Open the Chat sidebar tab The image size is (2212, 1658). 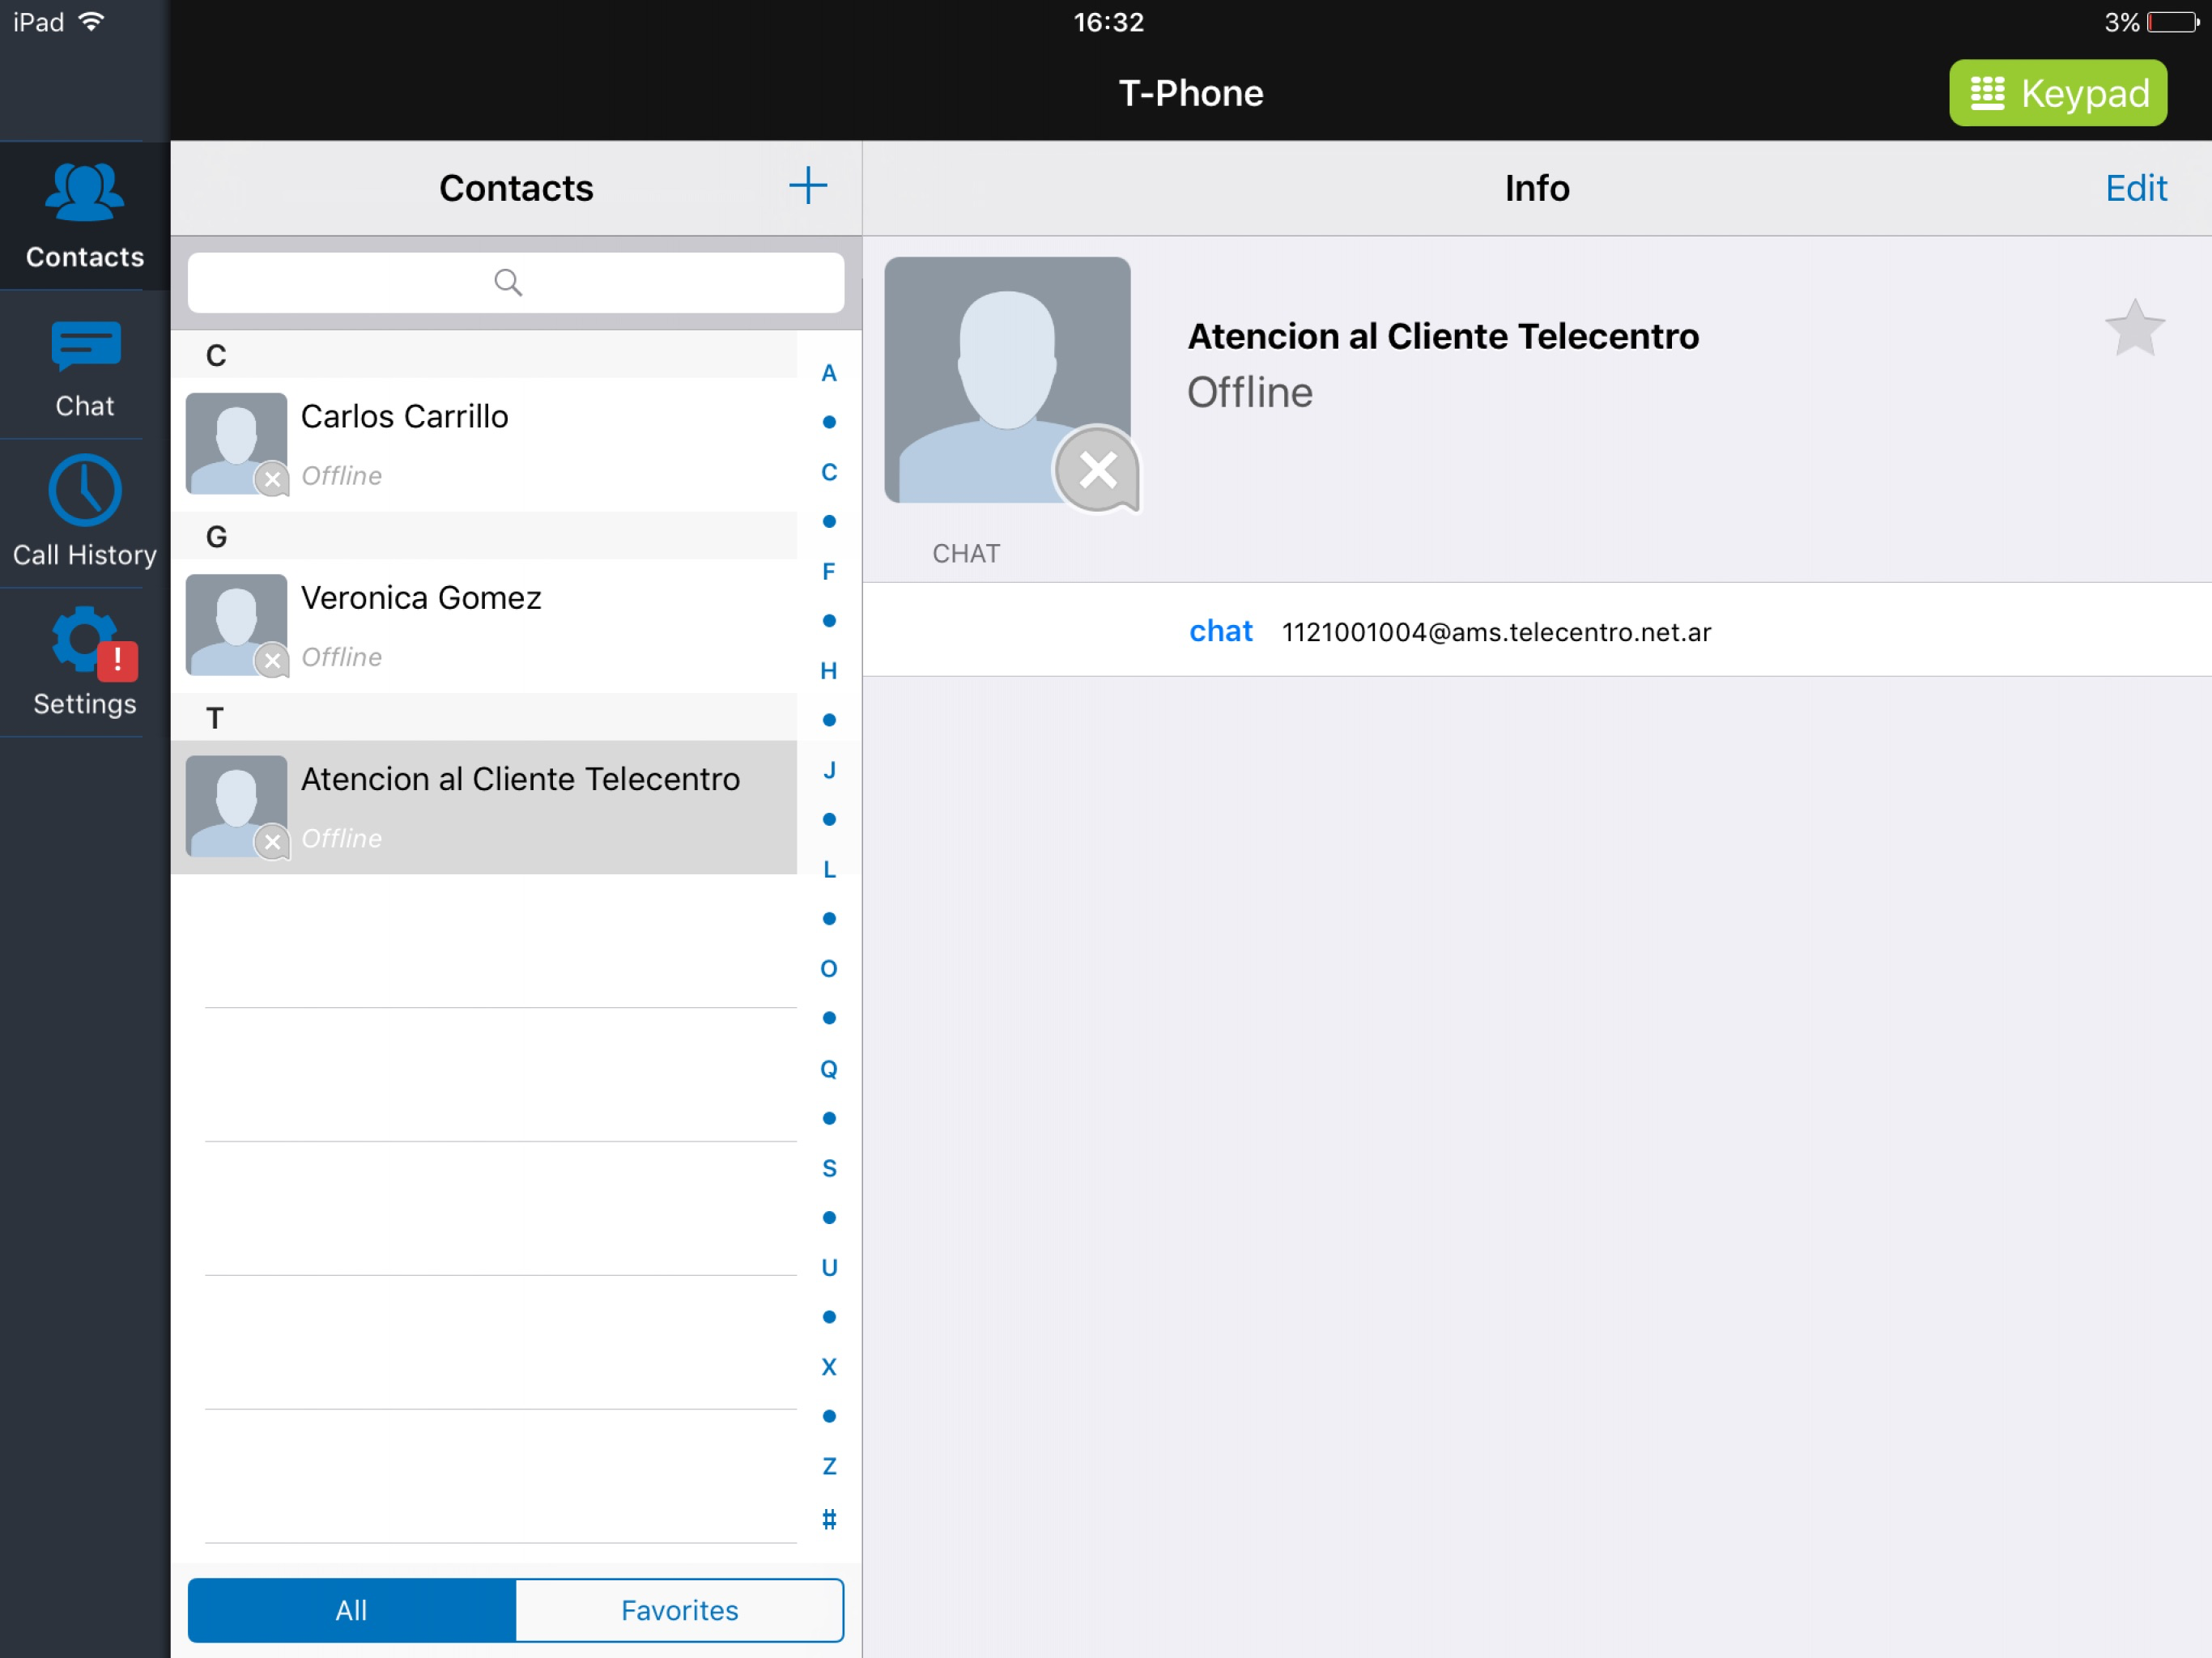tap(85, 367)
